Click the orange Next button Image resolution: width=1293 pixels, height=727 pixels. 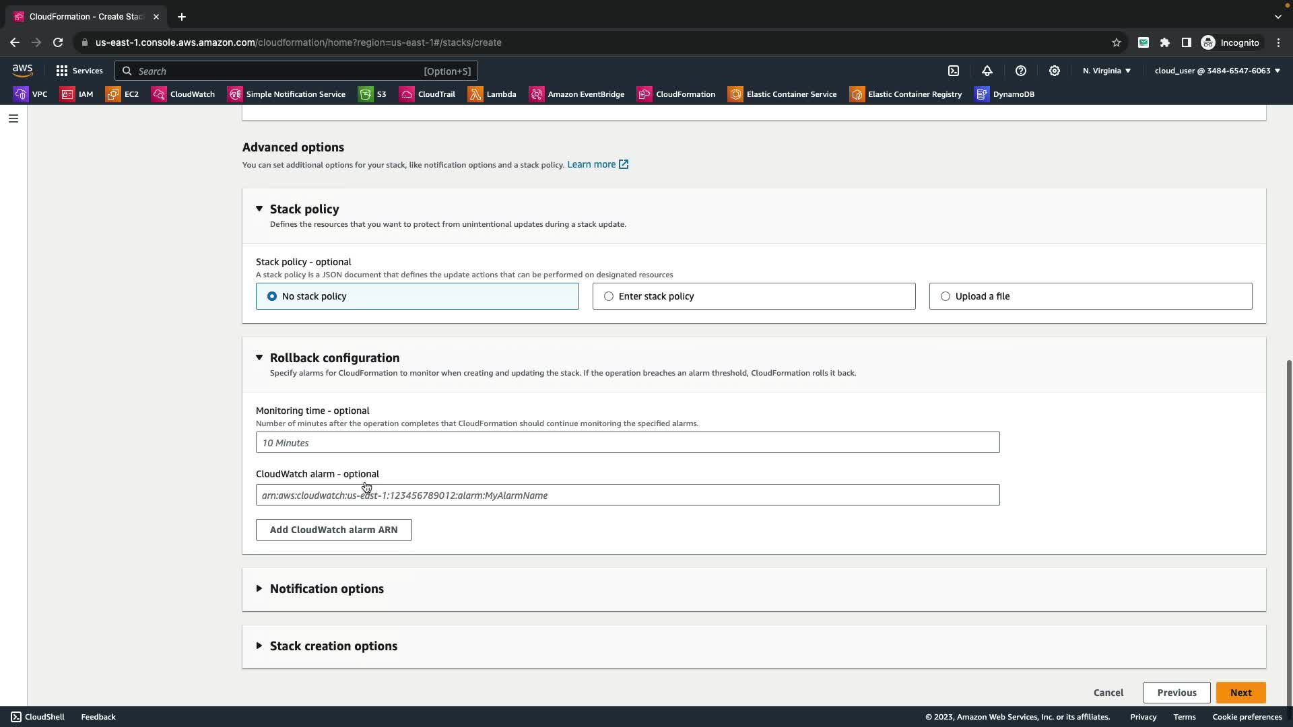coord(1240,693)
